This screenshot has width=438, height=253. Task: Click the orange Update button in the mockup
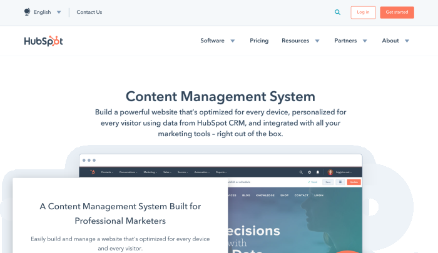(354, 182)
